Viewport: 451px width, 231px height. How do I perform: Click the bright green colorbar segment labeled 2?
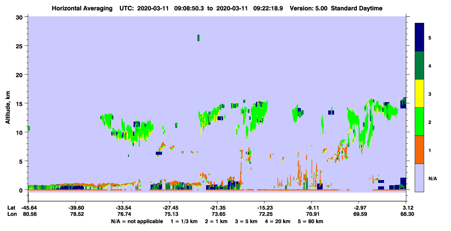click(x=419, y=122)
